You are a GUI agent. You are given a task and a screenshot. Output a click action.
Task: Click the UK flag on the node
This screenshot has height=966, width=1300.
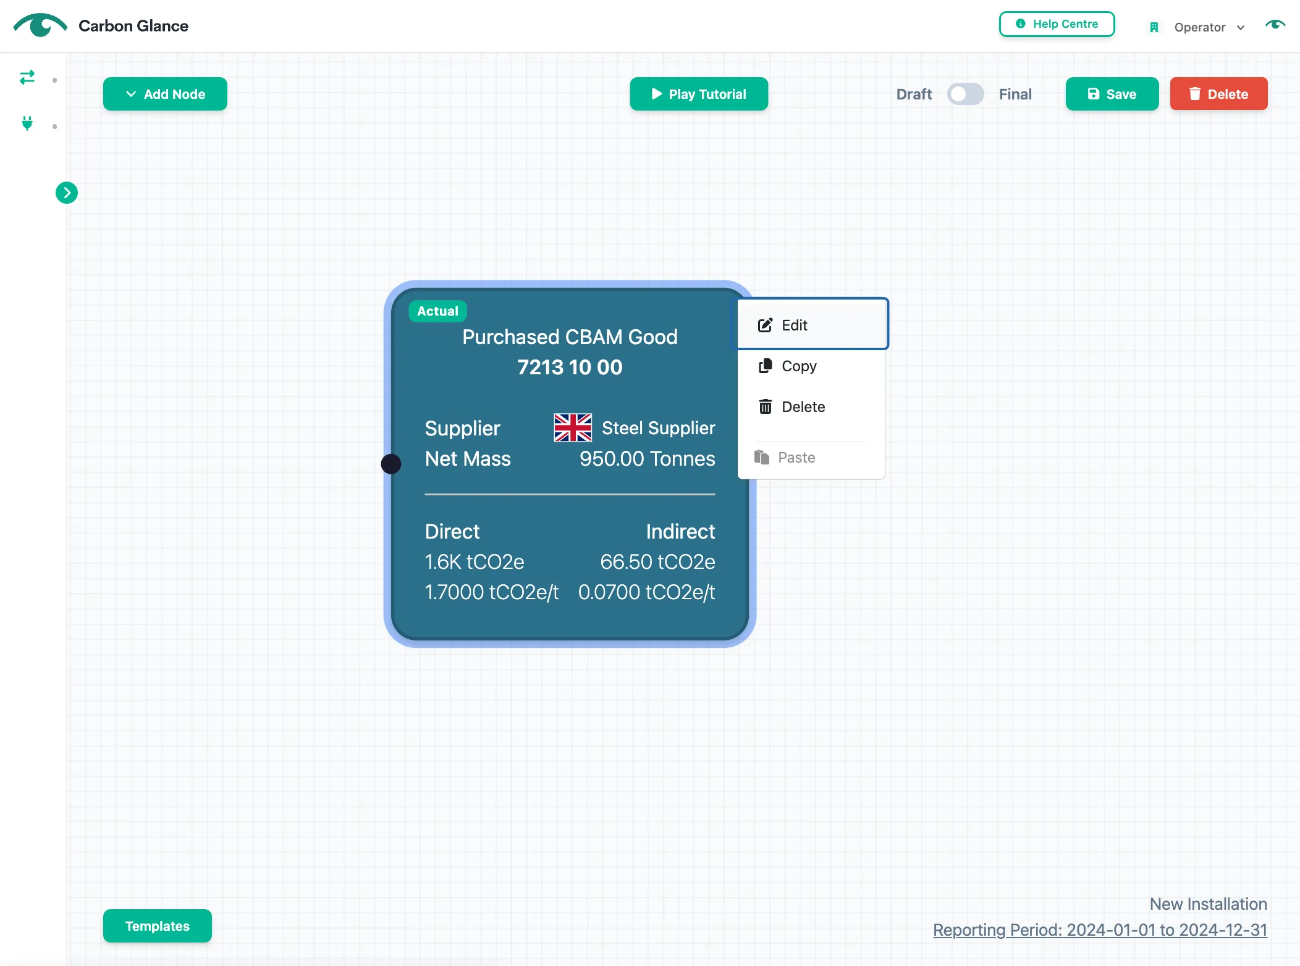click(x=573, y=427)
